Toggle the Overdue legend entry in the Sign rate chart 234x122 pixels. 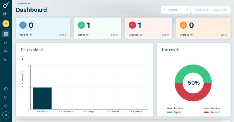pos(211,108)
